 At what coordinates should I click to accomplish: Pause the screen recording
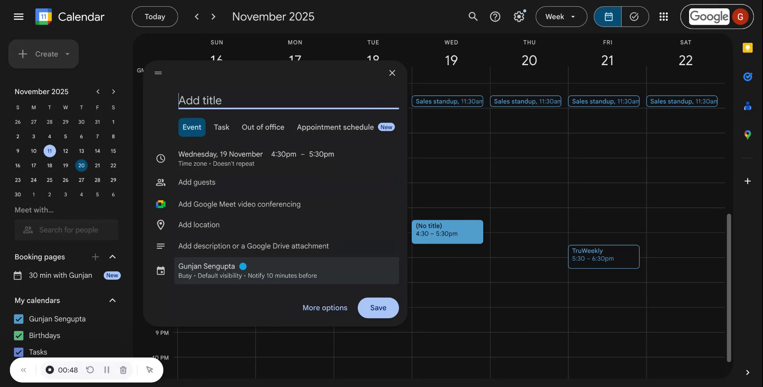[x=107, y=370]
